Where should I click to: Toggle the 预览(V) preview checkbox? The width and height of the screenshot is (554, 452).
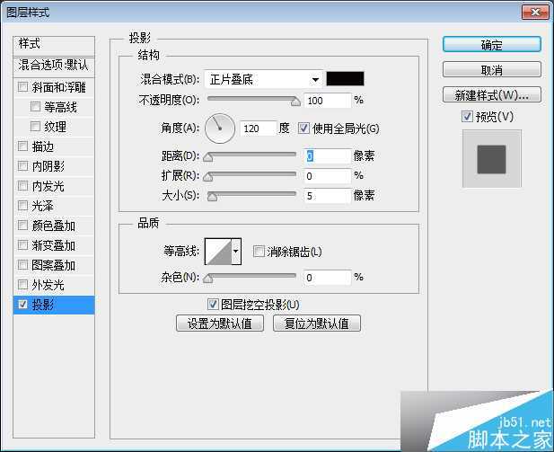click(467, 116)
